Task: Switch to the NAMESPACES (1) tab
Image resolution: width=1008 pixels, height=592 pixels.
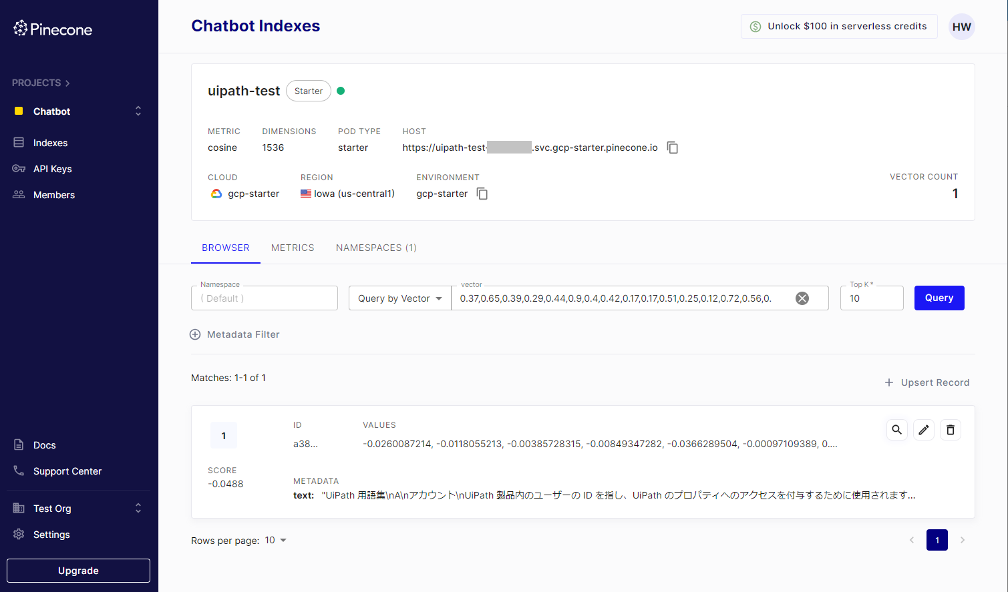Action: click(376, 248)
